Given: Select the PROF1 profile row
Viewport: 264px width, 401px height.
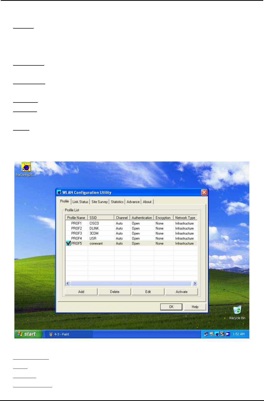Looking at the screenshot, I should click(131, 223).
